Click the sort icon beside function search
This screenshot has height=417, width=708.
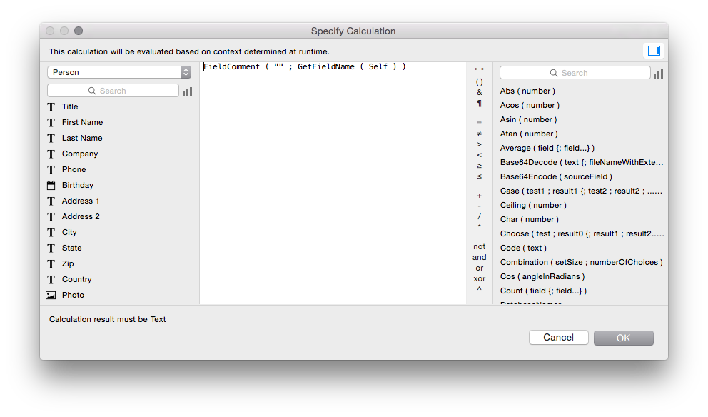(658, 74)
